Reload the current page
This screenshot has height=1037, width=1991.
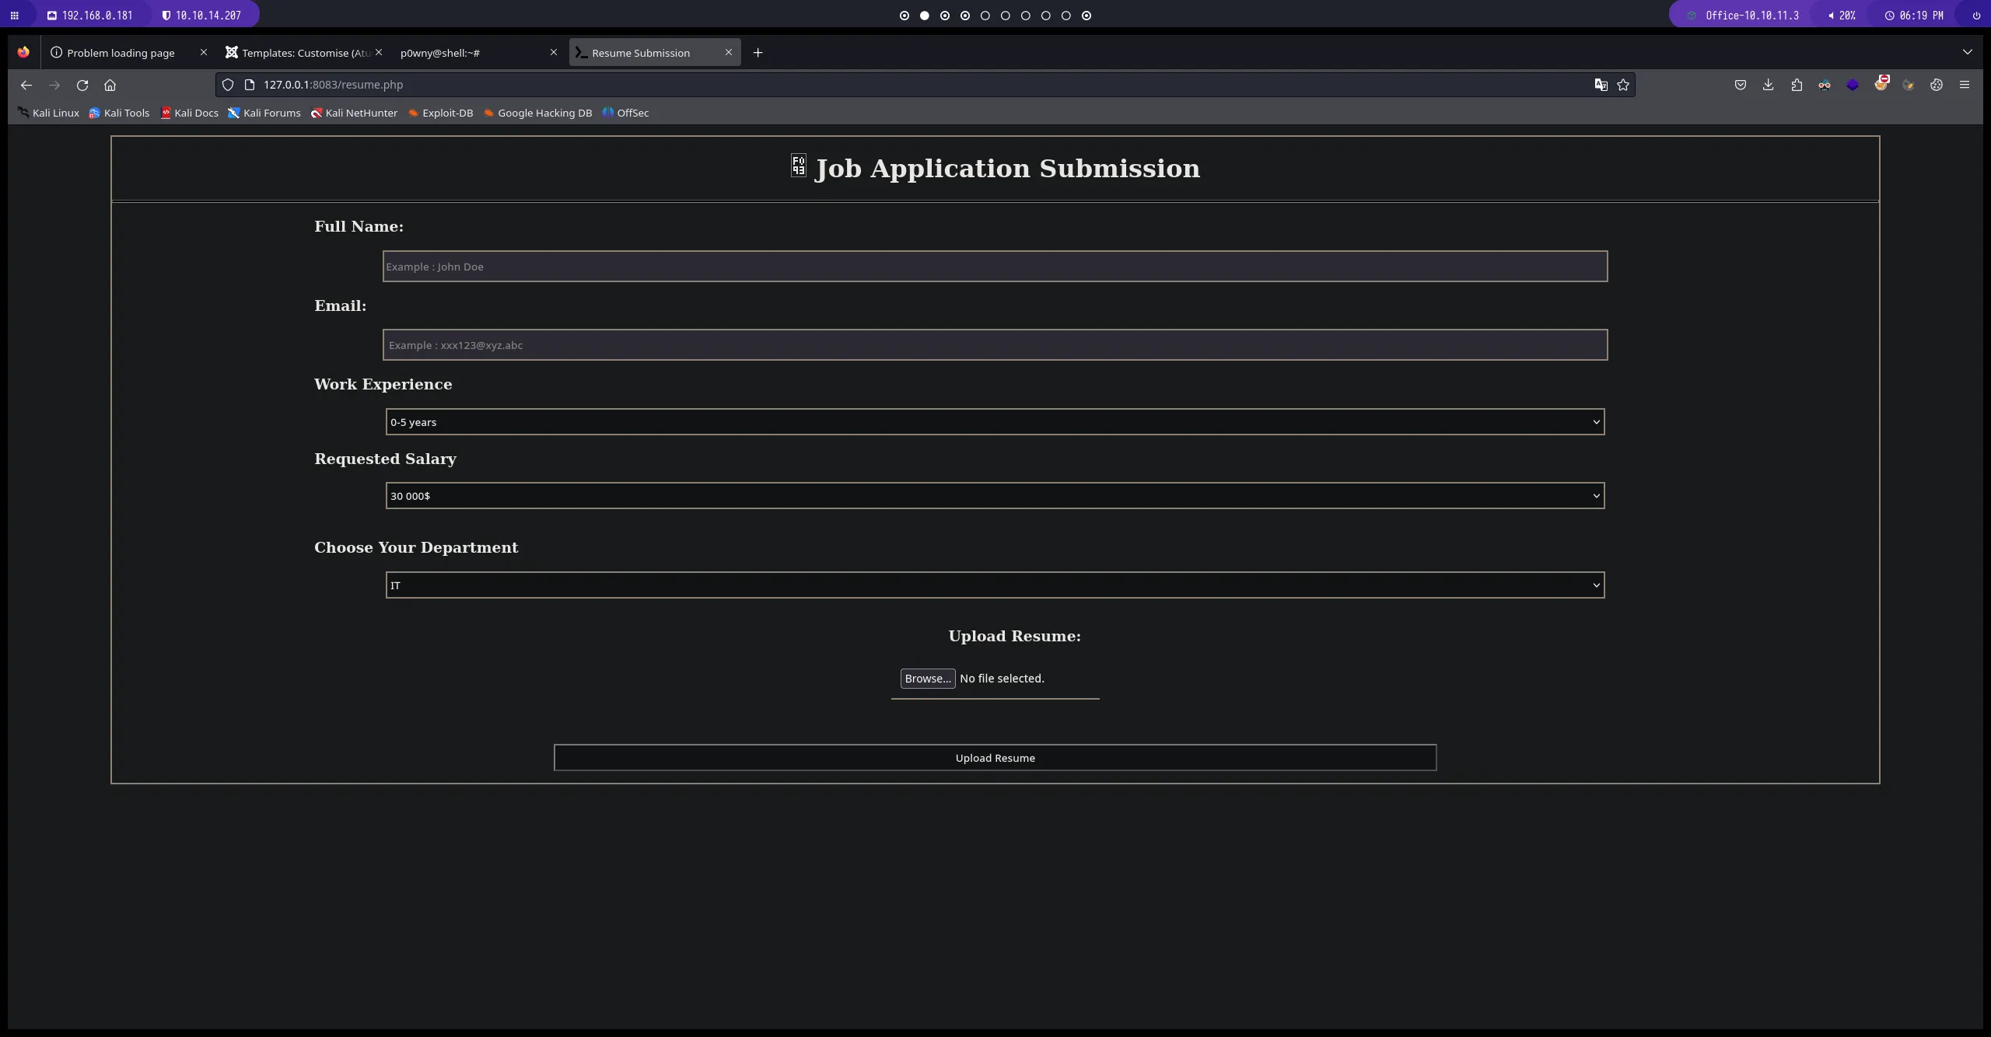[x=82, y=85]
